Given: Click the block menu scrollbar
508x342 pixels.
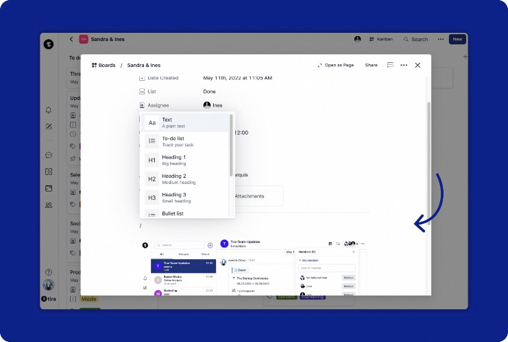Looking at the screenshot, I should pyautogui.click(x=231, y=145).
